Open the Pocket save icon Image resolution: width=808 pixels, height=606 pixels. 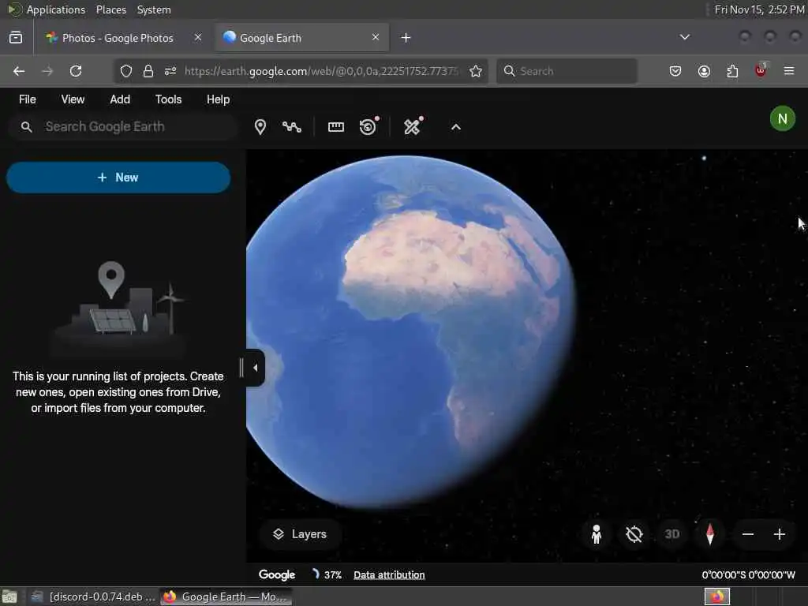click(x=675, y=71)
